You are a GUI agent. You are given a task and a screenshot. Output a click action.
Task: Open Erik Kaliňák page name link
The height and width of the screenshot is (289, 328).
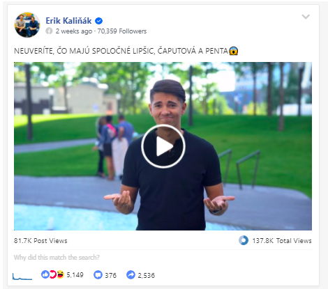click(x=68, y=21)
